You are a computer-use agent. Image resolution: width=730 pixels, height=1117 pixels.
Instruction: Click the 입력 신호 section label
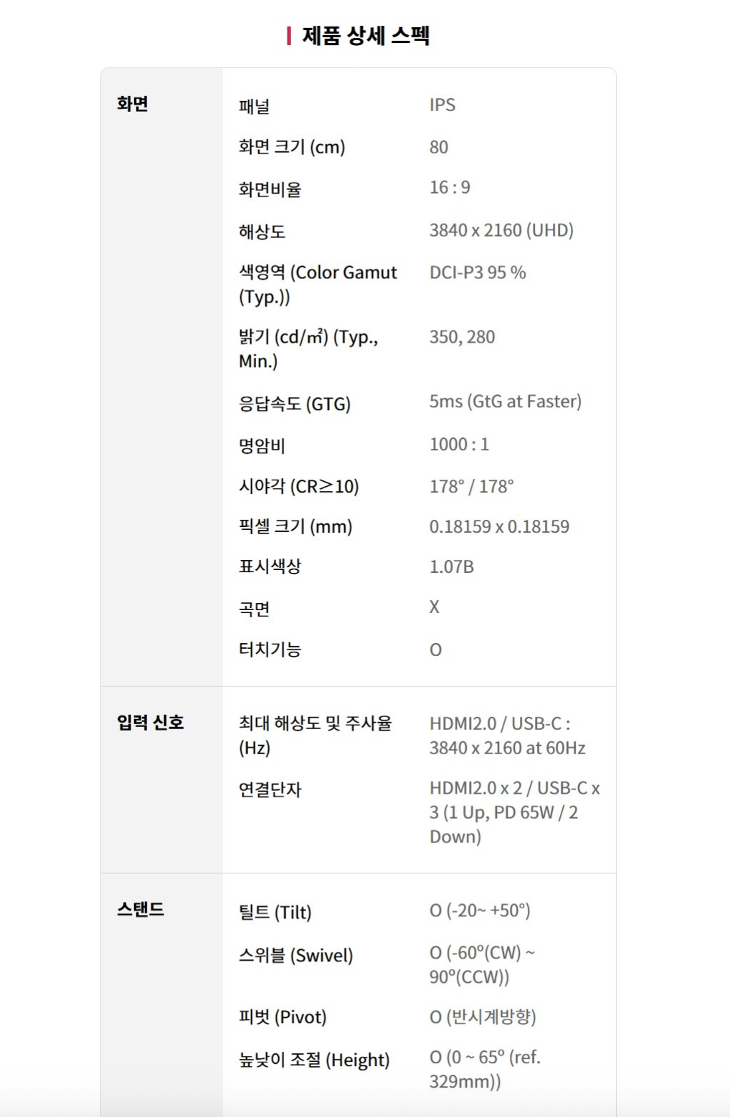click(x=151, y=723)
